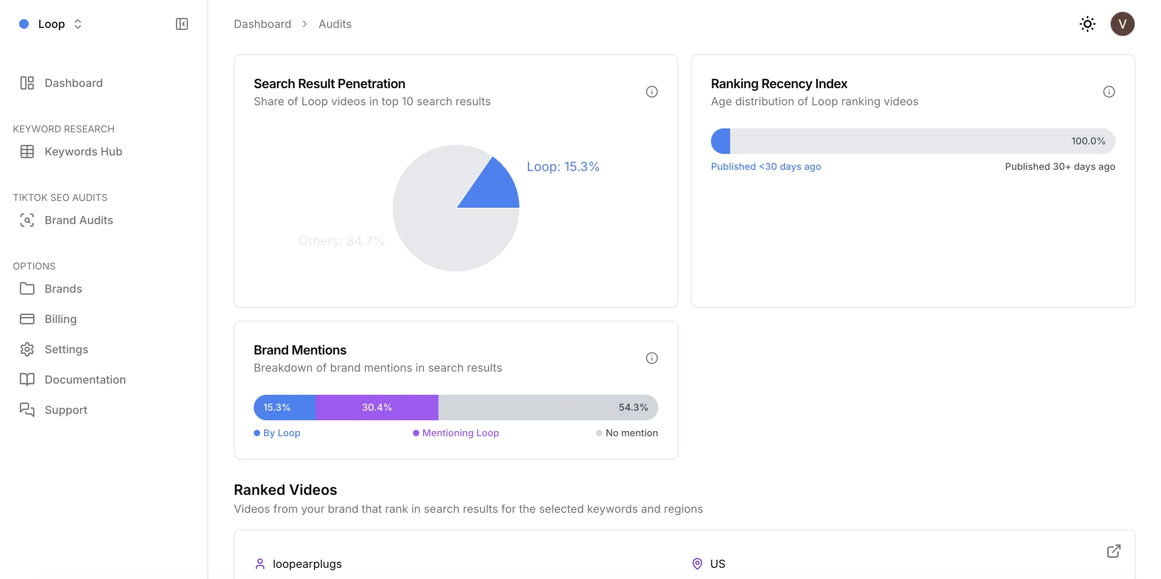This screenshot has height=579, width=1161.
Task: Click the Documentation book icon
Action: coord(27,379)
